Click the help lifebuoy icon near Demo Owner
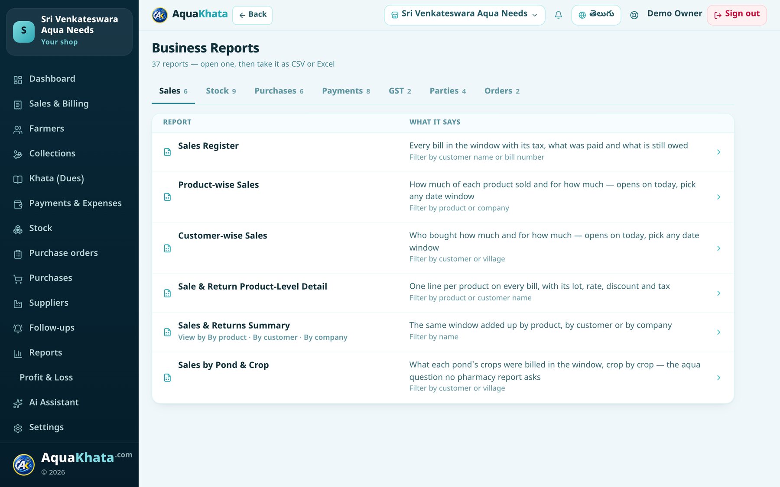Viewport: 780px width, 487px height. pos(634,15)
